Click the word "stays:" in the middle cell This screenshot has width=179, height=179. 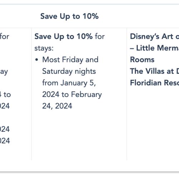[44, 48]
